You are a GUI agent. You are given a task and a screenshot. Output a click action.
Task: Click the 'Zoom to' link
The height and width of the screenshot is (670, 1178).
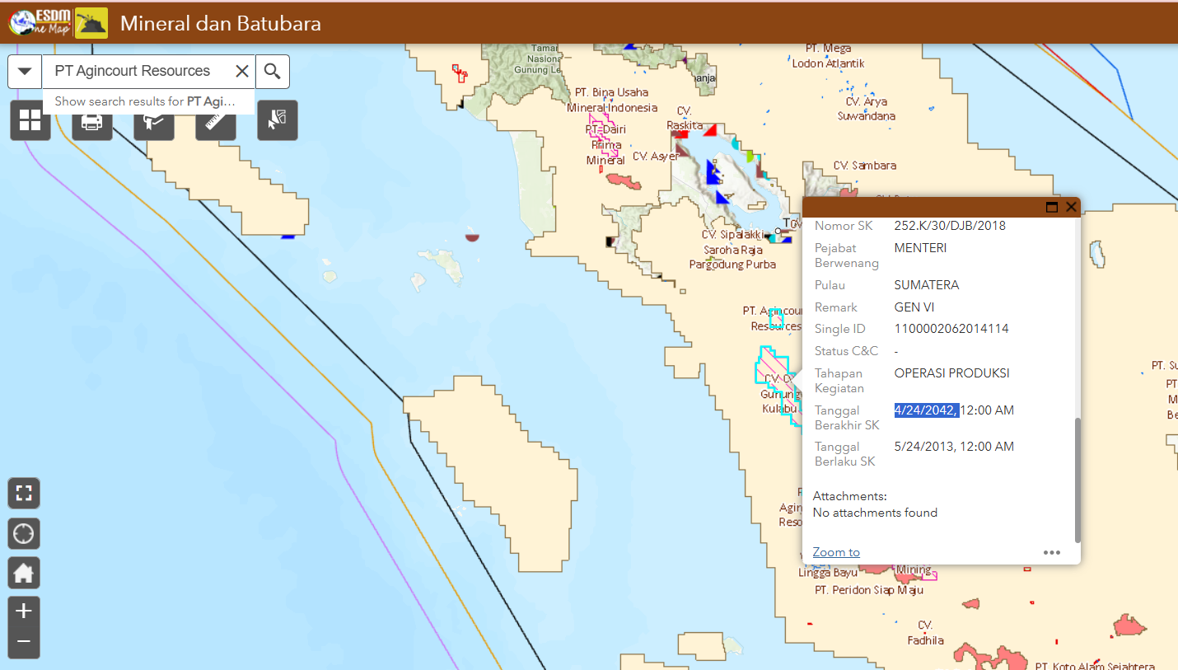pyautogui.click(x=836, y=552)
